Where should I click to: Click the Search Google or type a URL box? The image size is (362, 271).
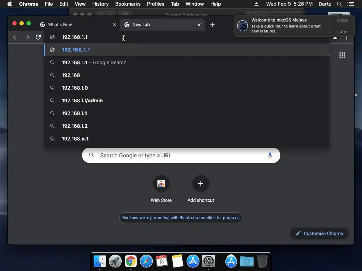coord(181,155)
